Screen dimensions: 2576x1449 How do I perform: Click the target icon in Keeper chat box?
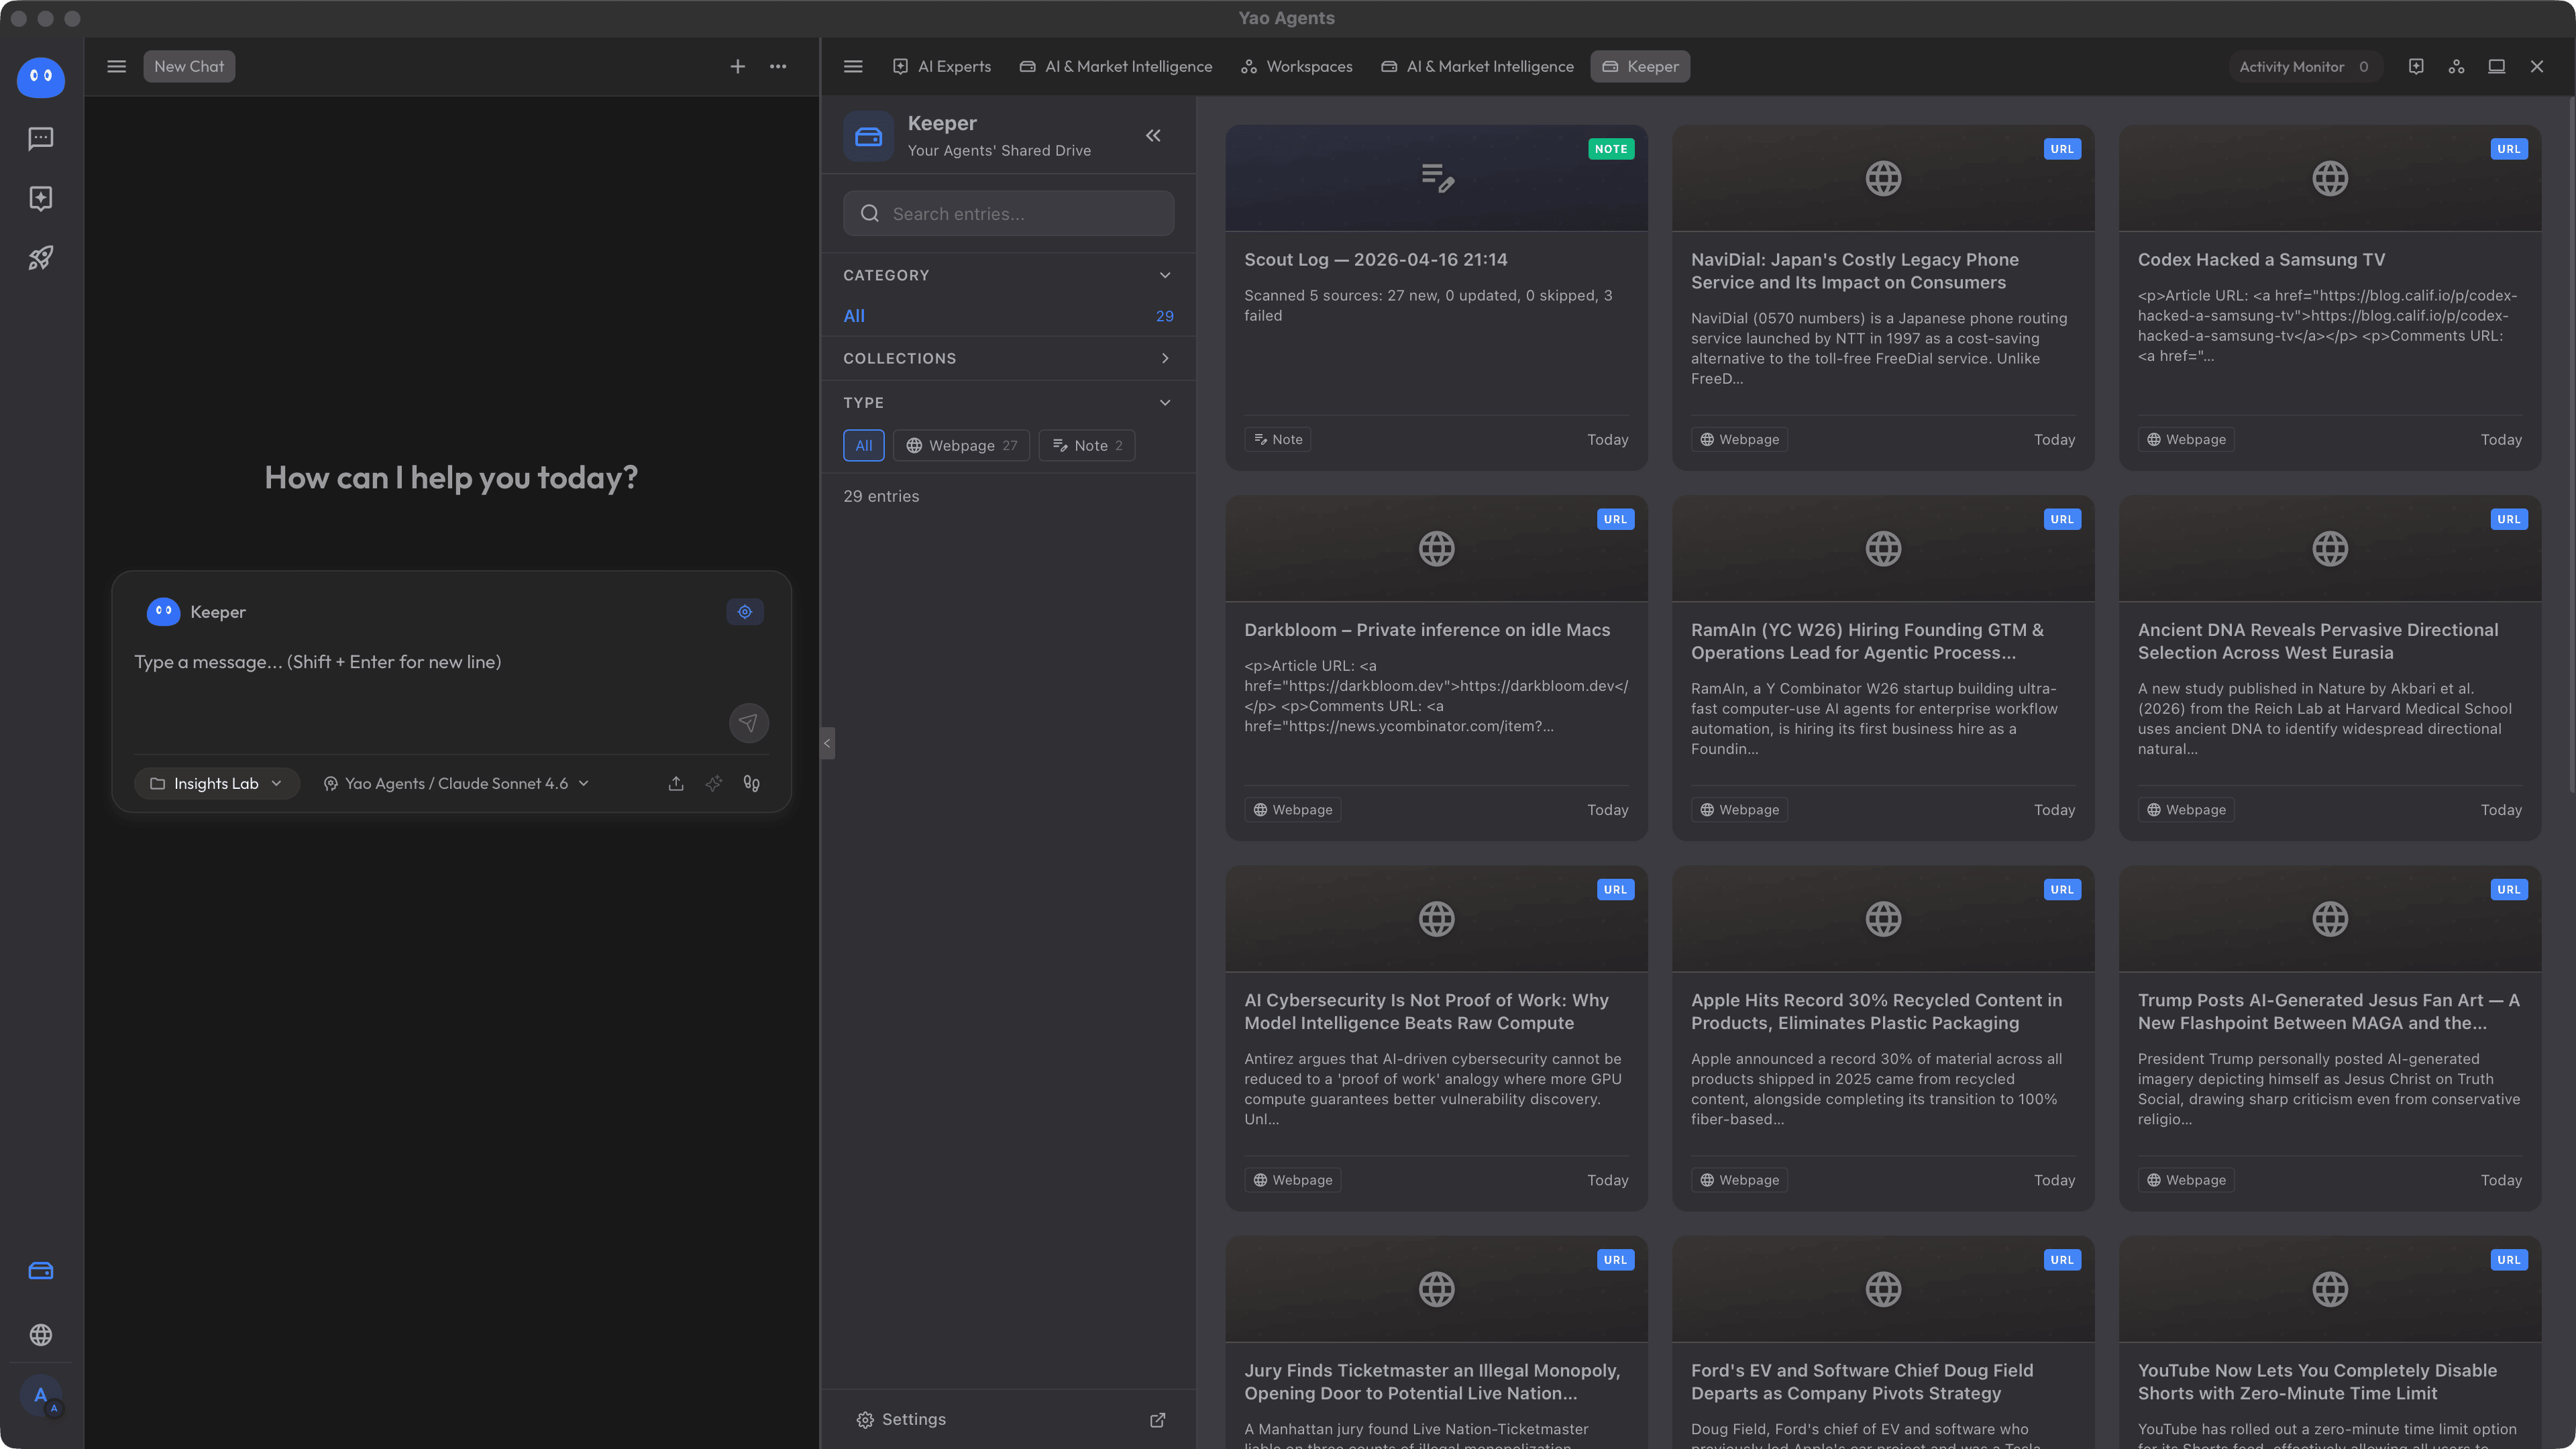(x=745, y=612)
